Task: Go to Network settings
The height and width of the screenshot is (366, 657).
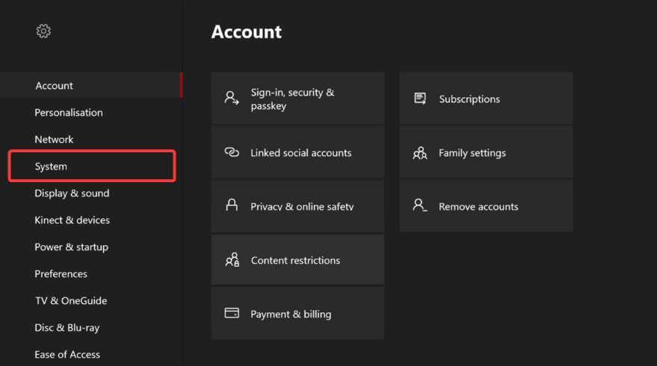Action: [x=91, y=139]
